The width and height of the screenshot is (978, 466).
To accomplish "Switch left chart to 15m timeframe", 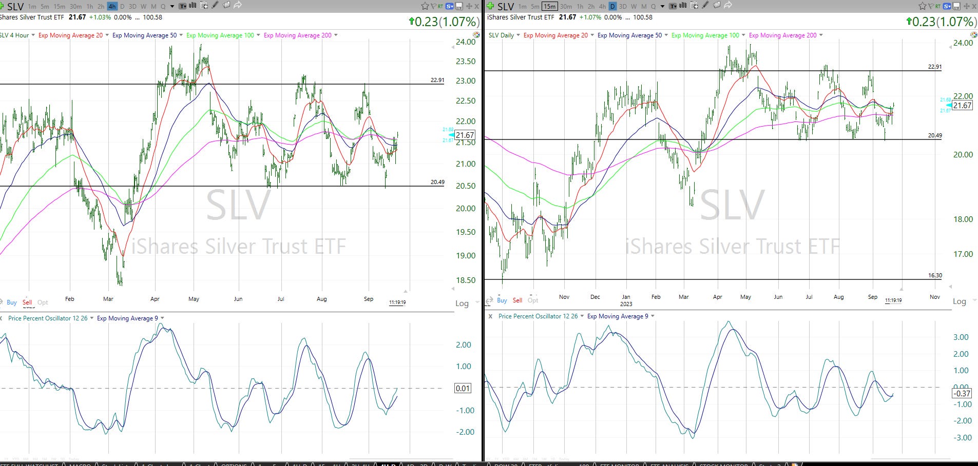I will click(59, 7).
